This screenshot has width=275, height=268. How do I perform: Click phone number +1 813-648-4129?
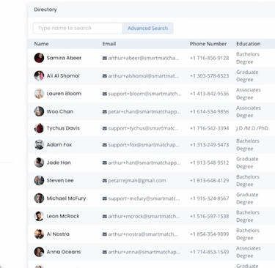click(210, 181)
